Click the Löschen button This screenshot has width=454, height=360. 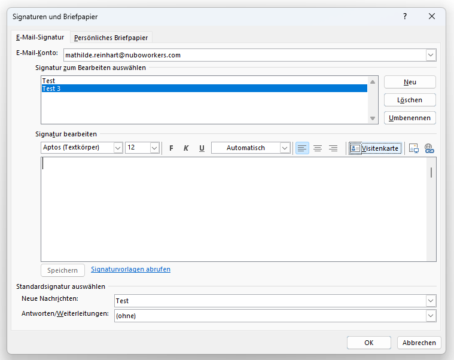pyautogui.click(x=410, y=100)
